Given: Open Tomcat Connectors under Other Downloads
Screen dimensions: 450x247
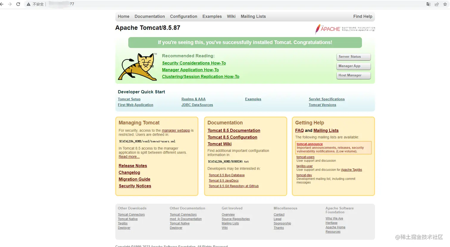Looking at the screenshot, I should (131, 215).
